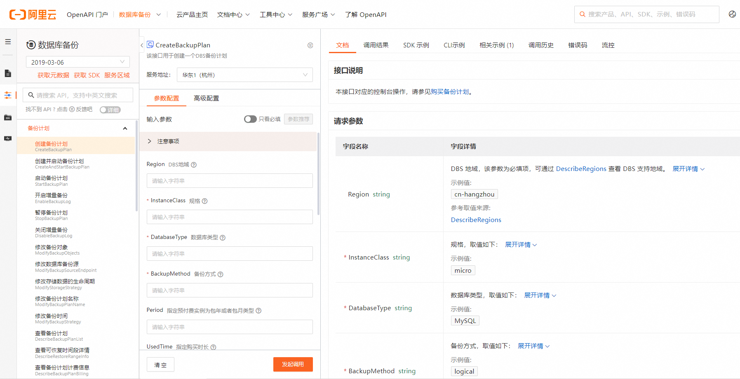Select the 参数配置 tab
Image resolution: width=740 pixels, height=379 pixels.
(x=167, y=98)
